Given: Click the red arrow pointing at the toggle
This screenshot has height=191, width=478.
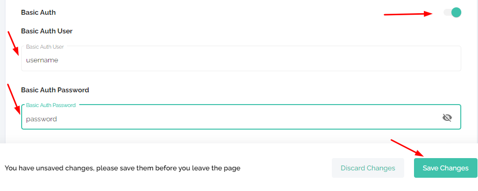Looking at the screenshot, I should [409, 14].
